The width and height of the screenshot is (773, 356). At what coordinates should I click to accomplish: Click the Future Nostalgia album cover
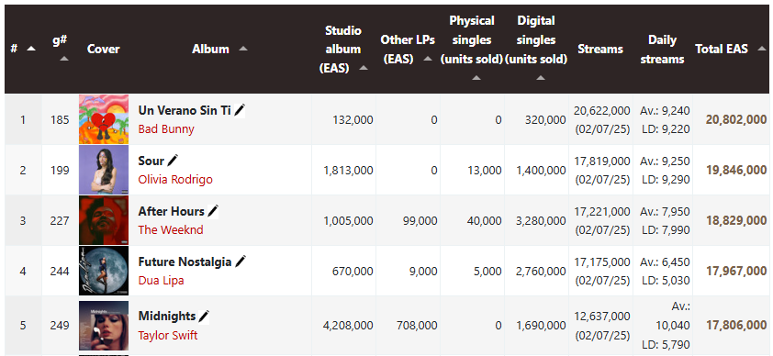[104, 271]
